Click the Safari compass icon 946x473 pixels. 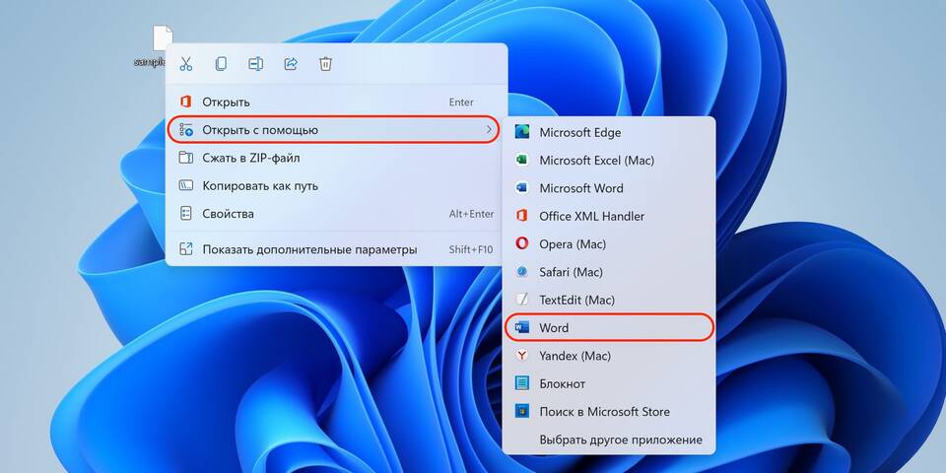(522, 272)
